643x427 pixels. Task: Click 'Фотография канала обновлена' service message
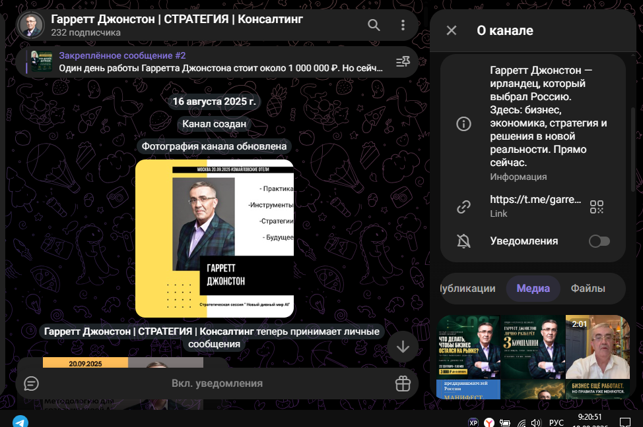point(214,146)
